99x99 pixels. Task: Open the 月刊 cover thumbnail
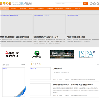point(14,82)
